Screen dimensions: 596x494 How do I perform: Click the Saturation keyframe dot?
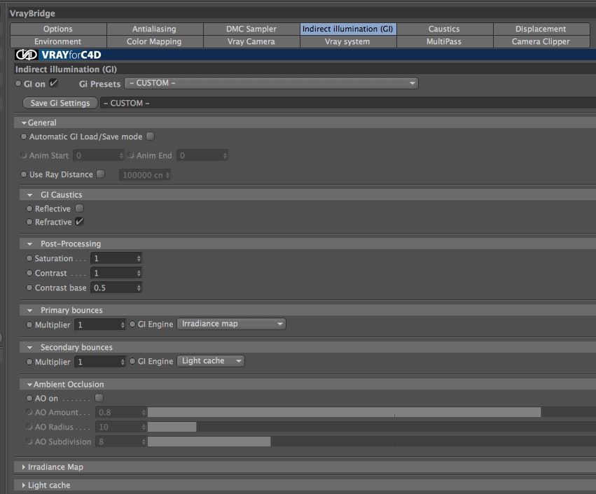click(x=29, y=258)
